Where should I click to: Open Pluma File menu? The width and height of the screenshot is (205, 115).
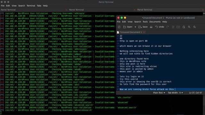point(119,22)
